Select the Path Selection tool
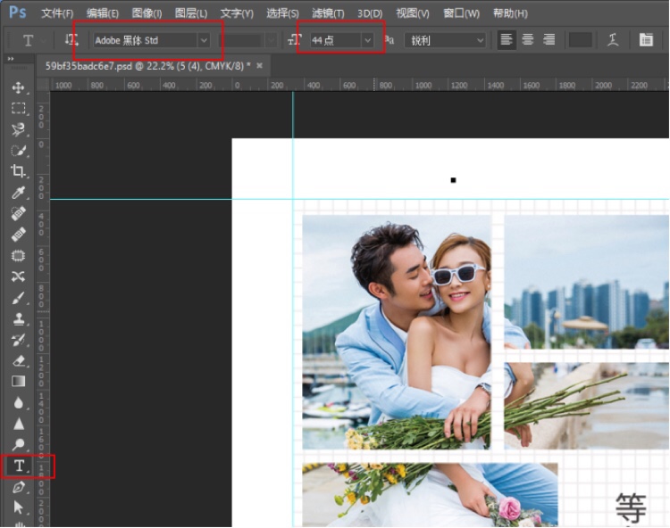This screenshot has height=528, width=670. pos(18,507)
